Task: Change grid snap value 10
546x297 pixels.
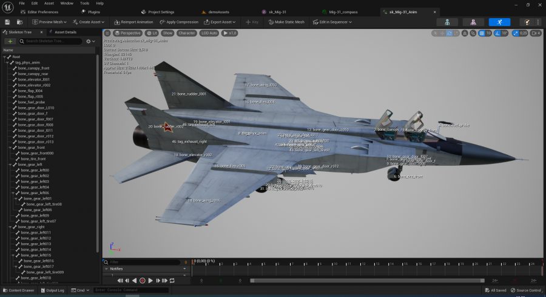Action: pyautogui.click(x=488, y=33)
